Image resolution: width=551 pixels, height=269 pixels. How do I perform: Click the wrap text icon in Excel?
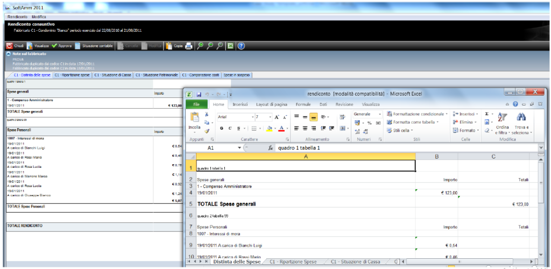click(343, 117)
